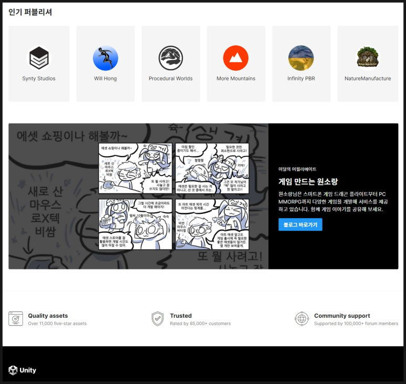Click the 게임 만드는 원소랑 heading
This screenshot has width=406, height=384.
coord(308,181)
